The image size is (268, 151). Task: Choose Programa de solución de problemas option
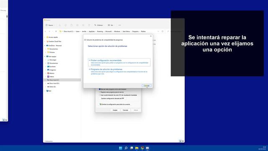coord(119,72)
